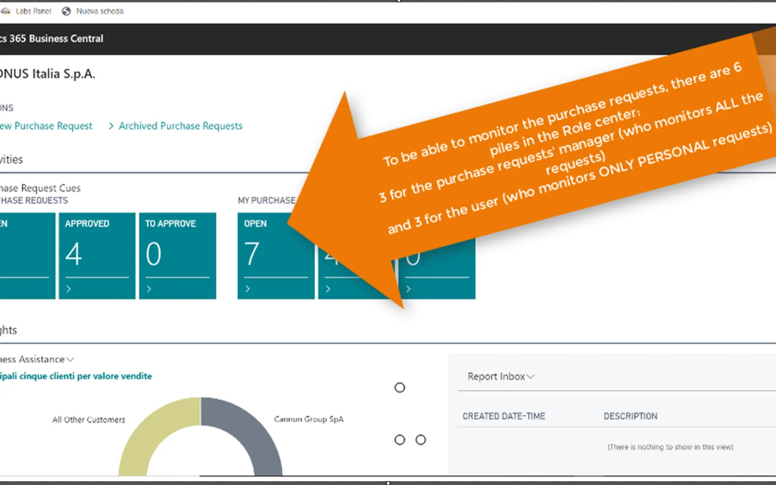The width and height of the screenshot is (776, 485).
Task: Click the arrow in the TO APPROVE tile
Action: pos(149,289)
